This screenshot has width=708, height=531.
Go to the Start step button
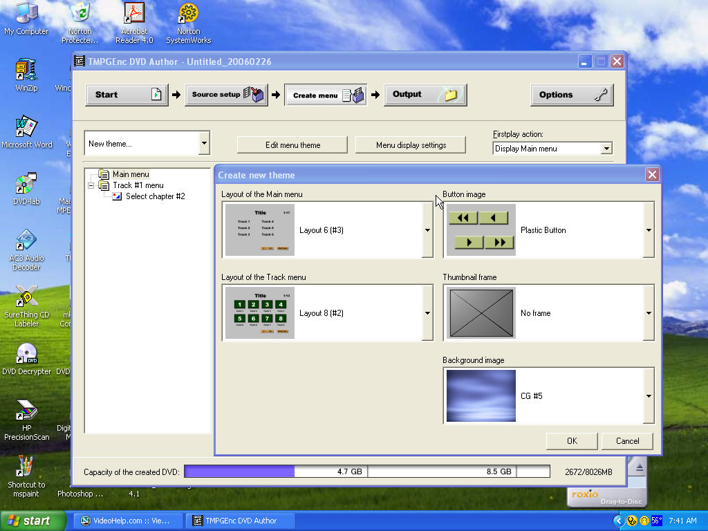[x=127, y=95]
